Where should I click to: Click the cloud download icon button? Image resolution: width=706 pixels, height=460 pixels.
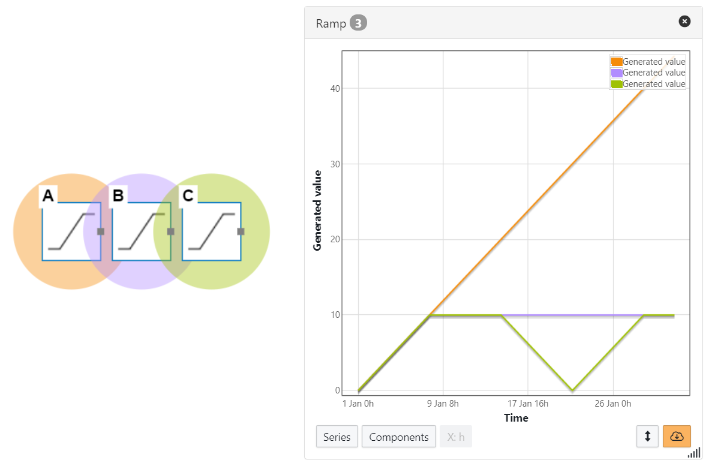[677, 436]
